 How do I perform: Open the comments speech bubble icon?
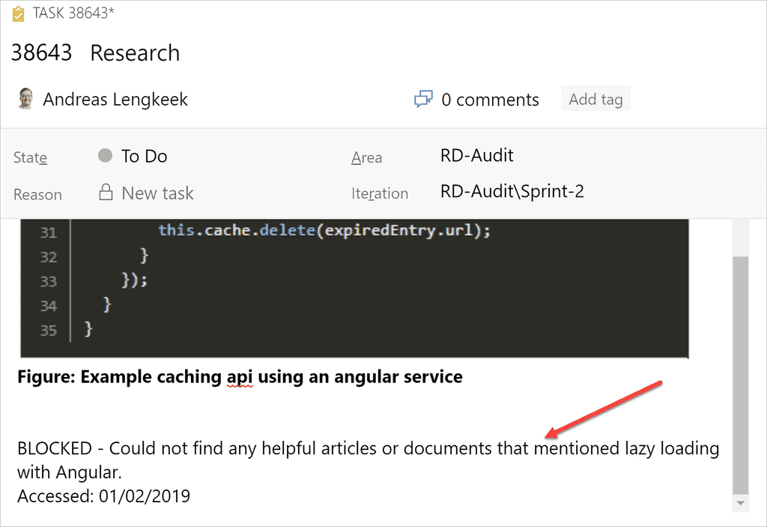click(x=424, y=100)
